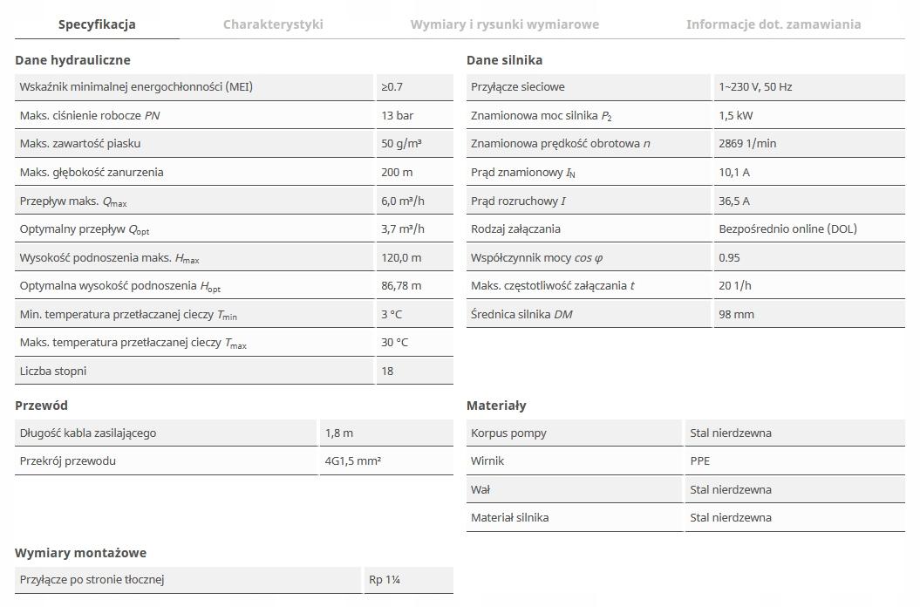Select the 4G1,5 mm² cable cross-section value
The height and width of the screenshot is (607, 920).
353,461
